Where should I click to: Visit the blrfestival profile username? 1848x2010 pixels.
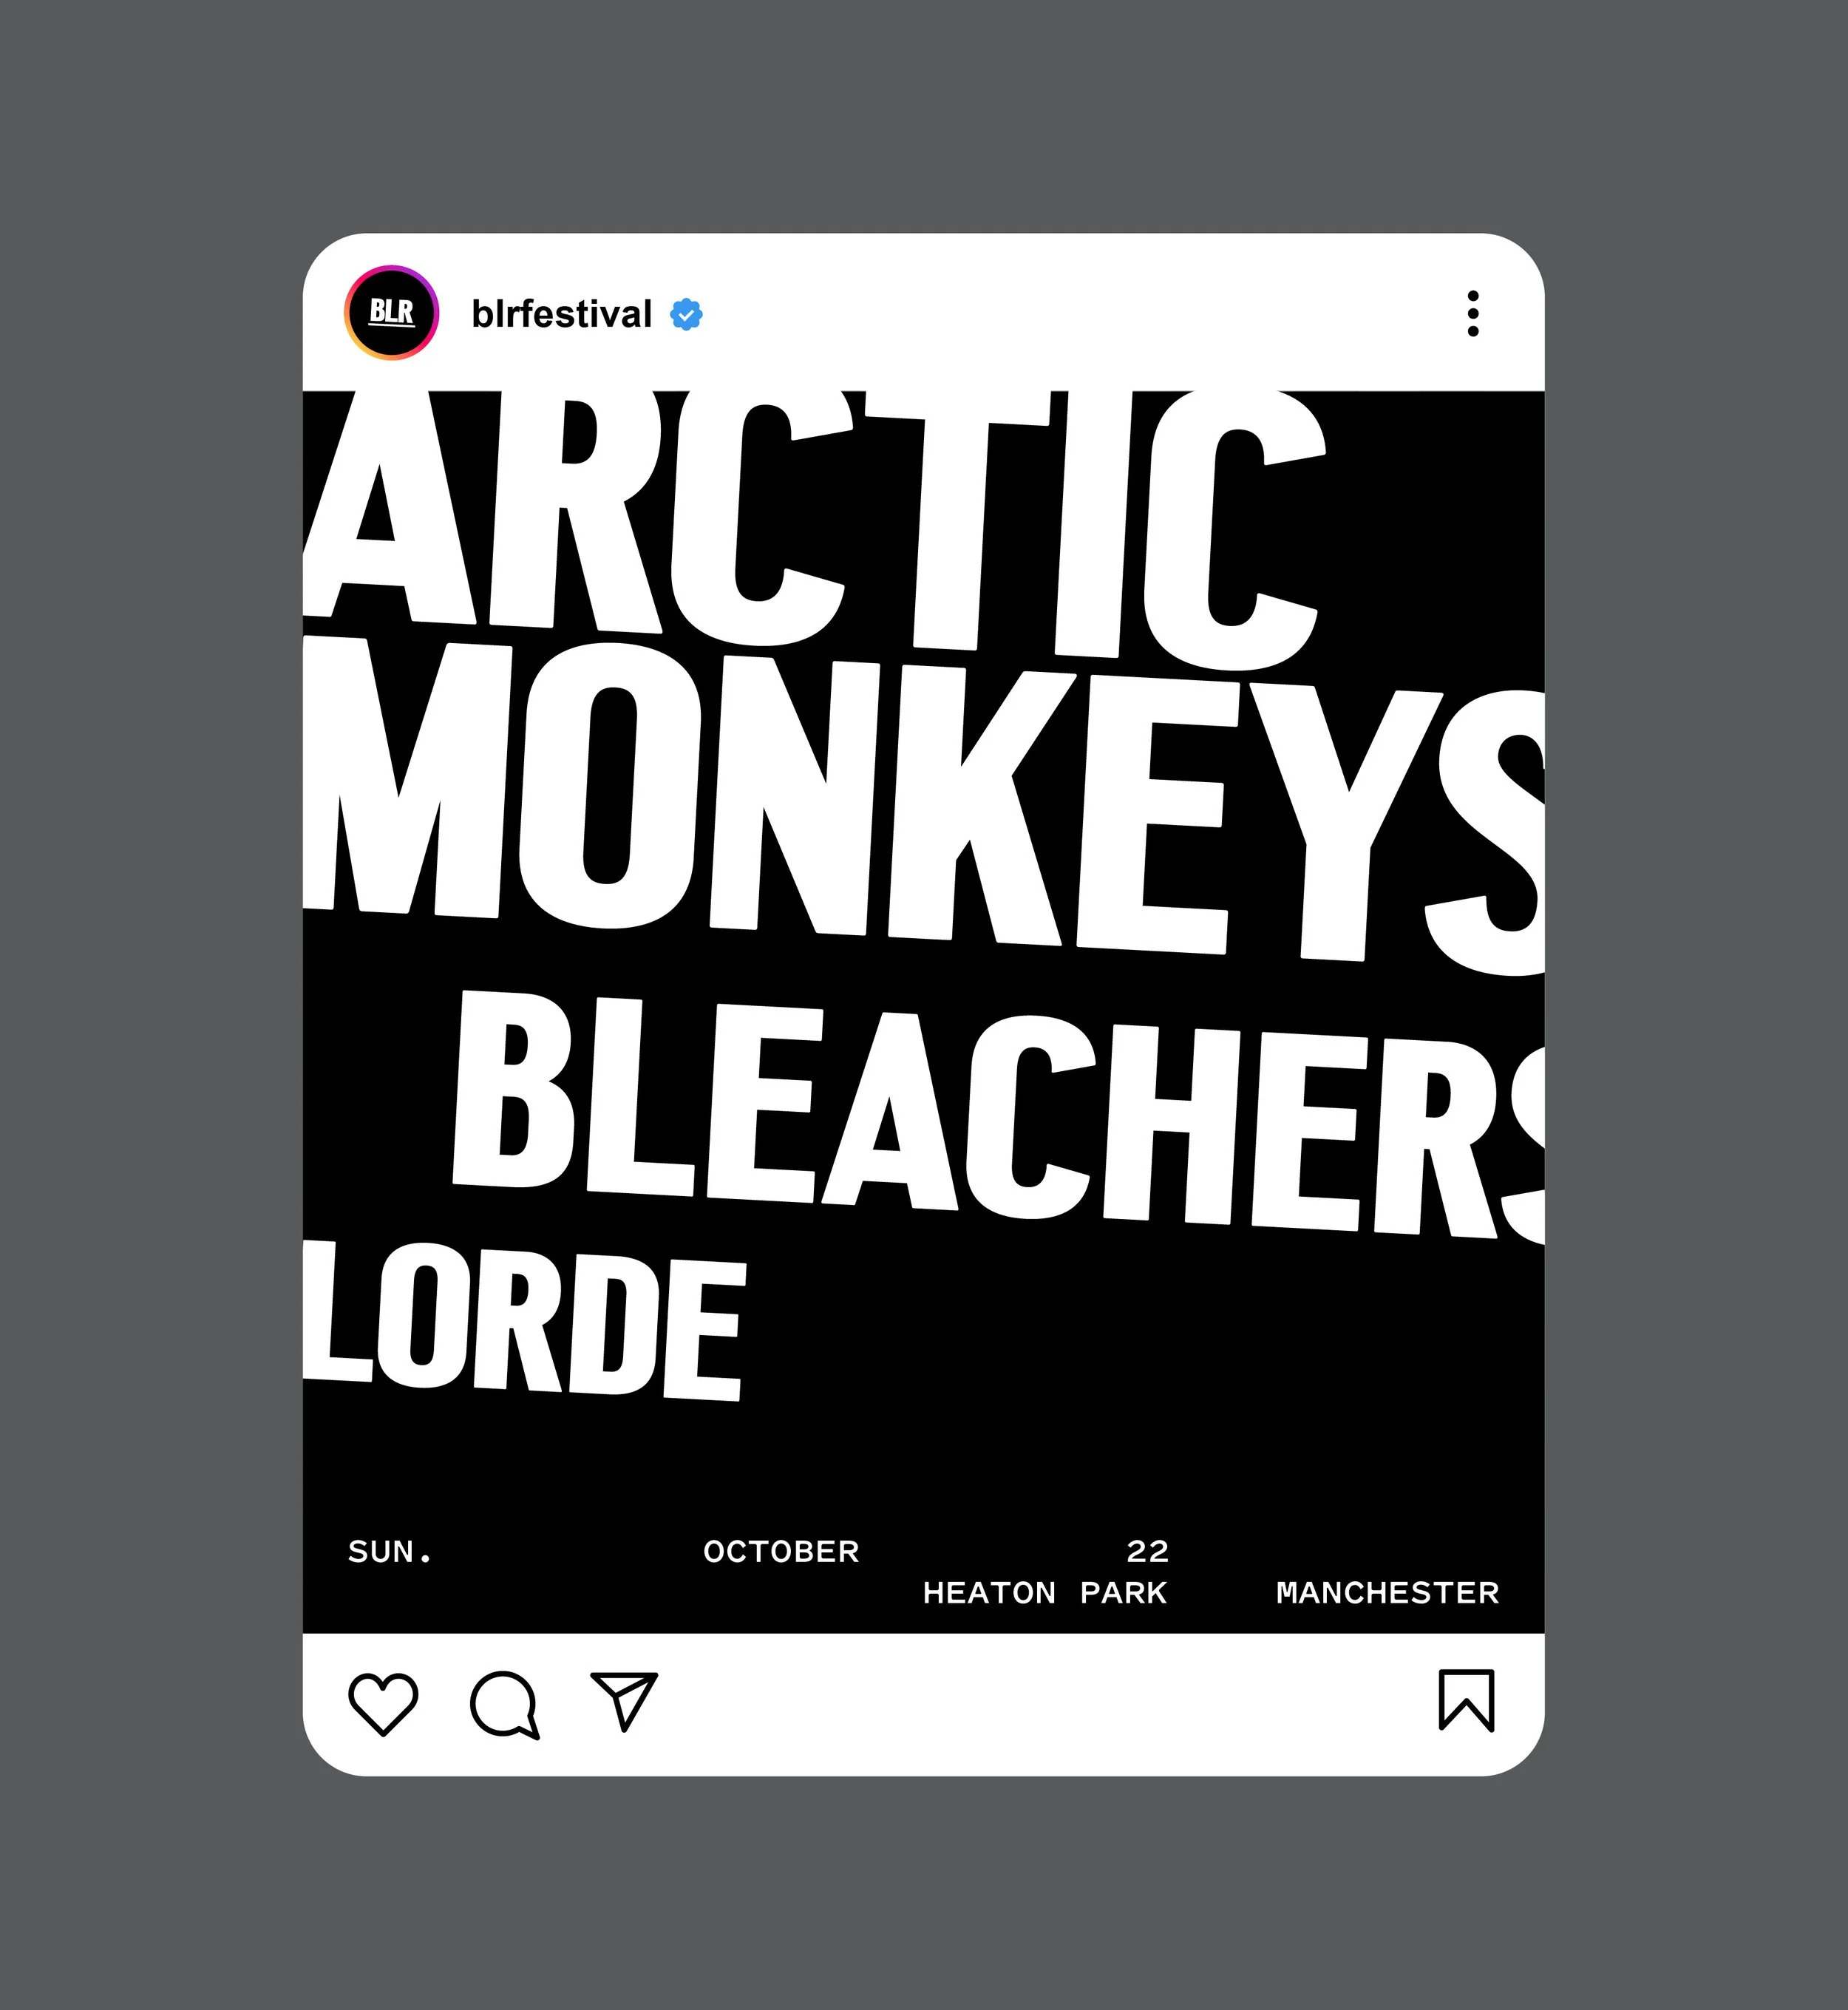coord(561,314)
